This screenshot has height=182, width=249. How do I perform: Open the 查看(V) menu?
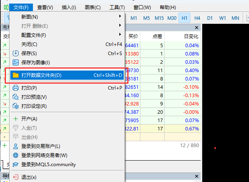click(45, 7)
